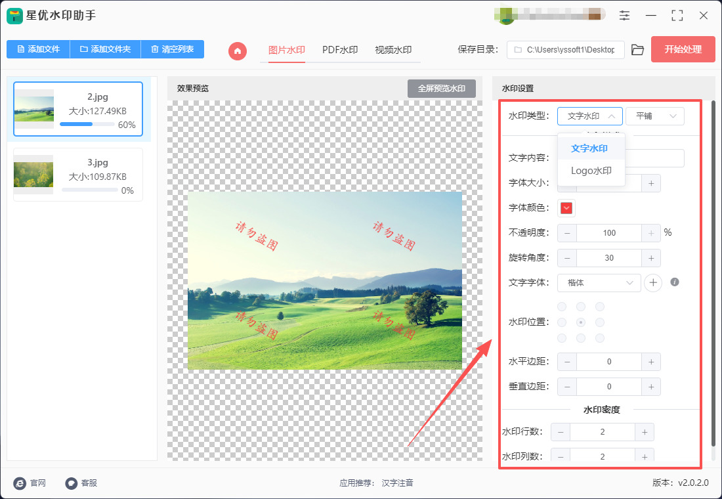Decrease 垂直边距 with minus button
The image size is (722, 499).
tap(567, 387)
